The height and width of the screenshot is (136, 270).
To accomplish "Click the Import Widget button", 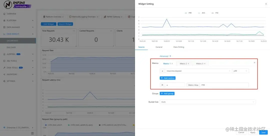I will coord(65,24).
